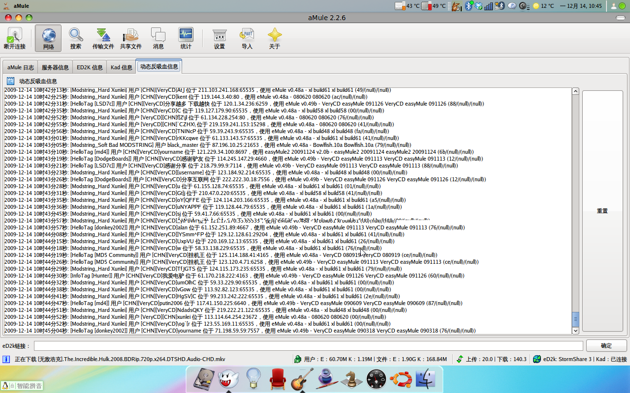
Task: Click the log line containing 'NdadsQKY'
Action: [205, 310]
